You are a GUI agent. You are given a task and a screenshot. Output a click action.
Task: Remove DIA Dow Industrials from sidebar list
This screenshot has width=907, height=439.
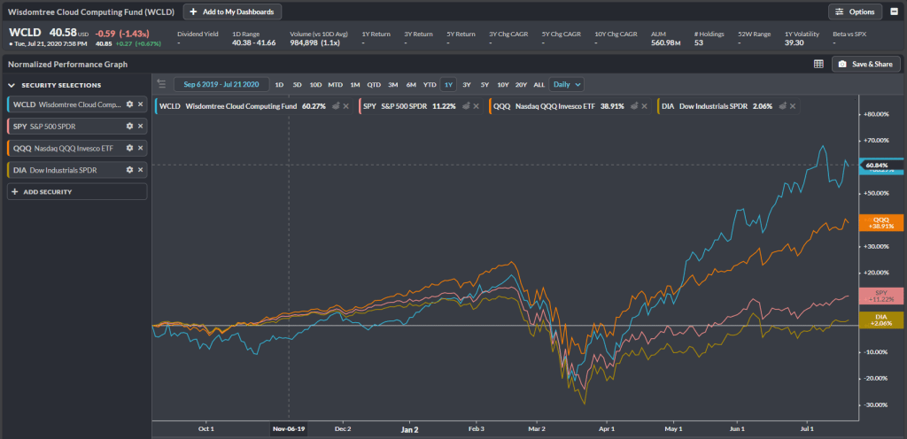140,169
